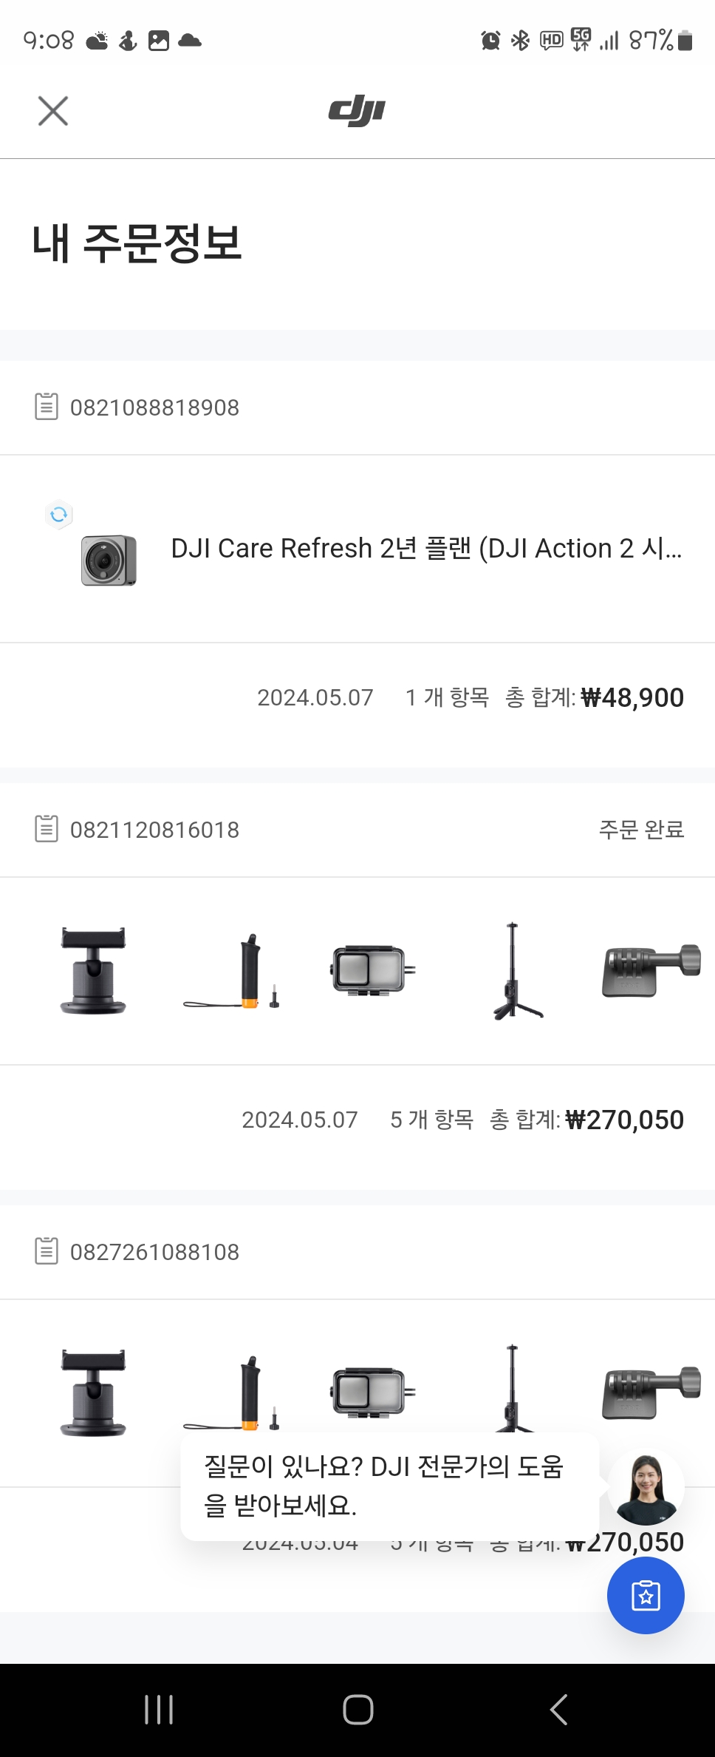Tap the Care Refresh cycle badge icon
This screenshot has width=715, height=1757.
pyautogui.click(x=59, y=514)
